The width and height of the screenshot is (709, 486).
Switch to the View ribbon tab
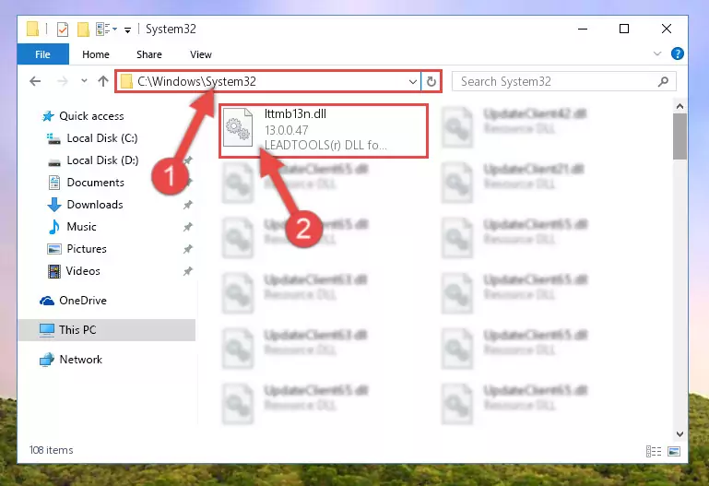pos(201,54)
